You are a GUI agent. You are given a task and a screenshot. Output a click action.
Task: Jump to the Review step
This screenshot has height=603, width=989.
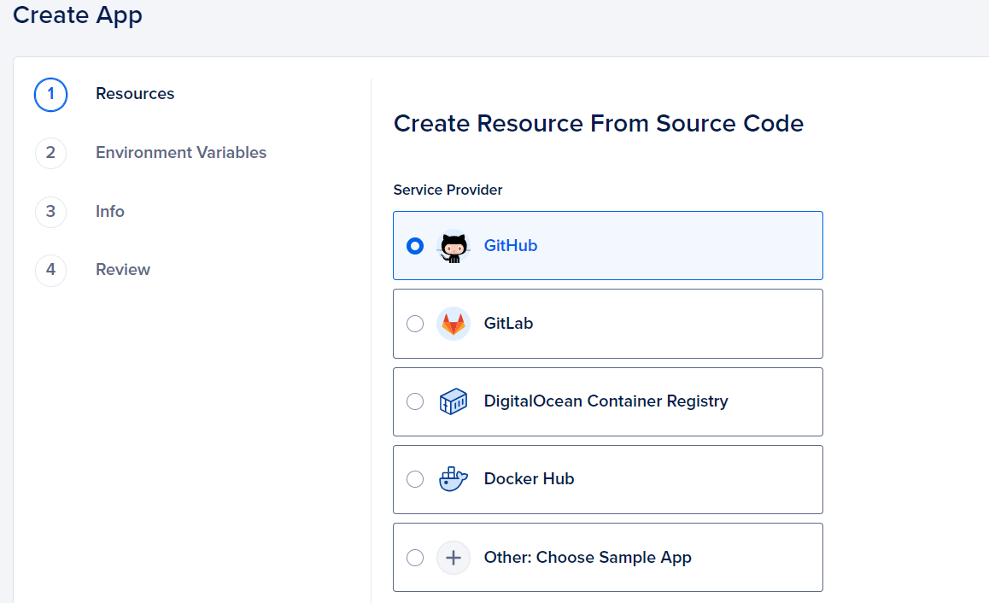(123, 269)
